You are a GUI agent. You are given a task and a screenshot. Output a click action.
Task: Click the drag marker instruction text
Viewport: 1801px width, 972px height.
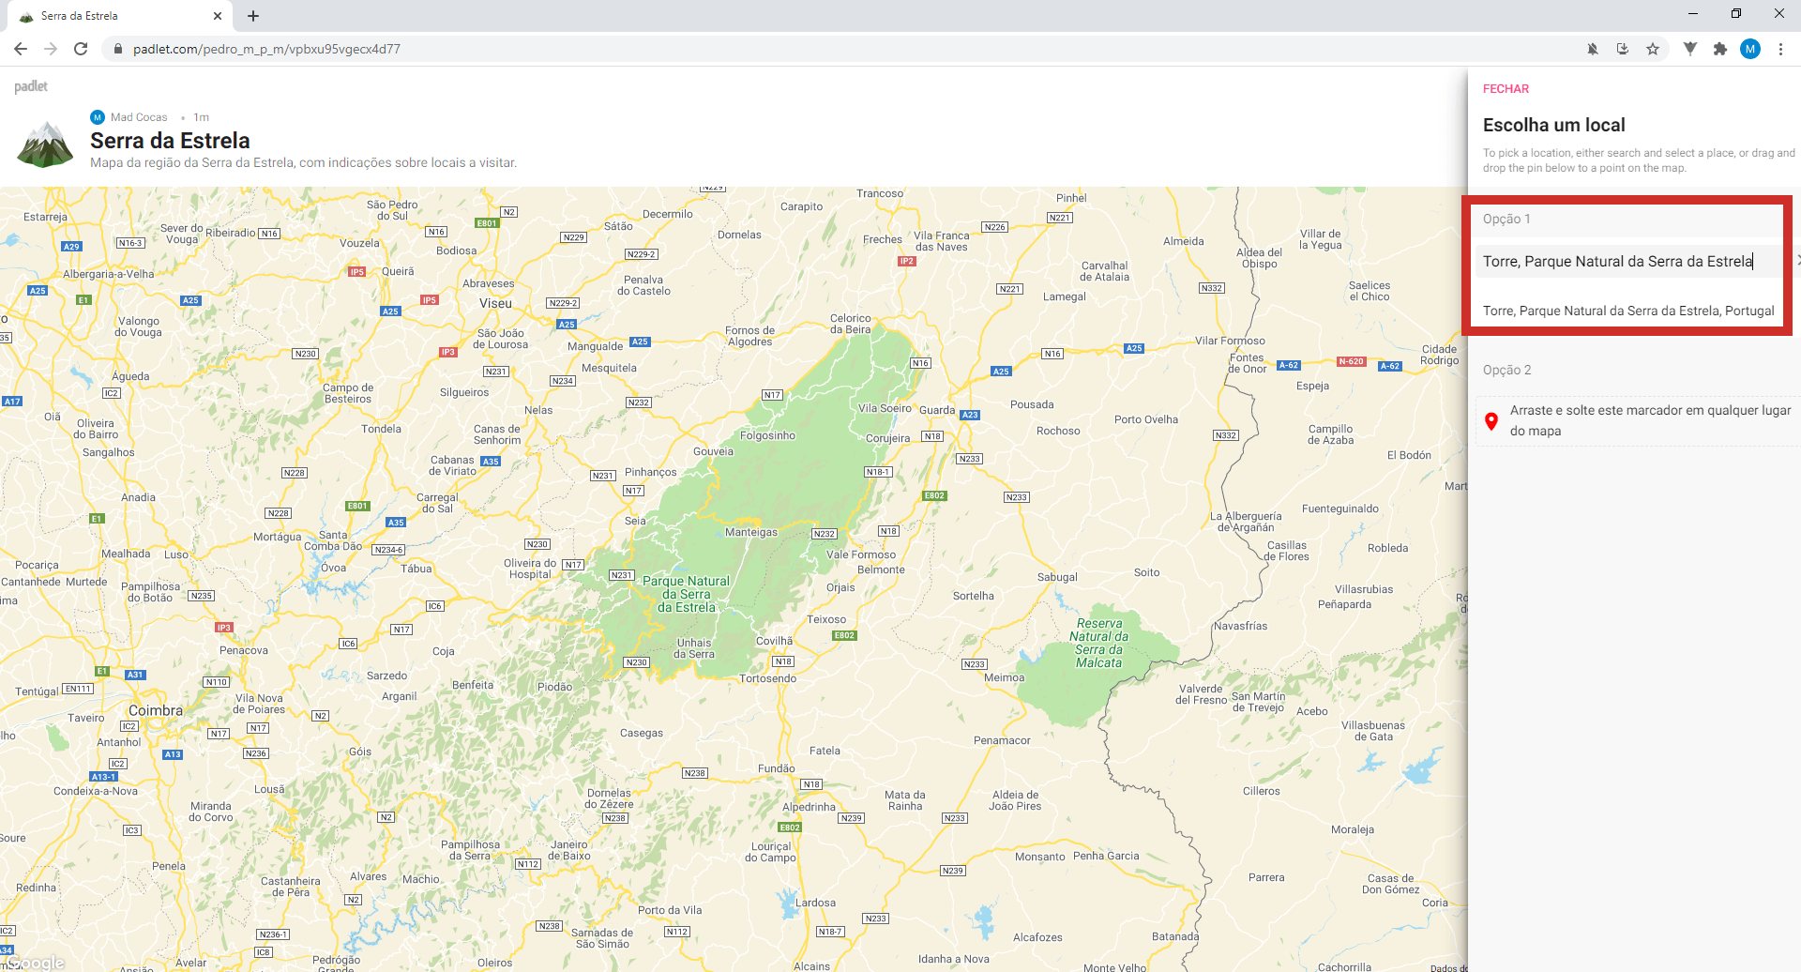pyautogui.click(x=1650, y=420)
